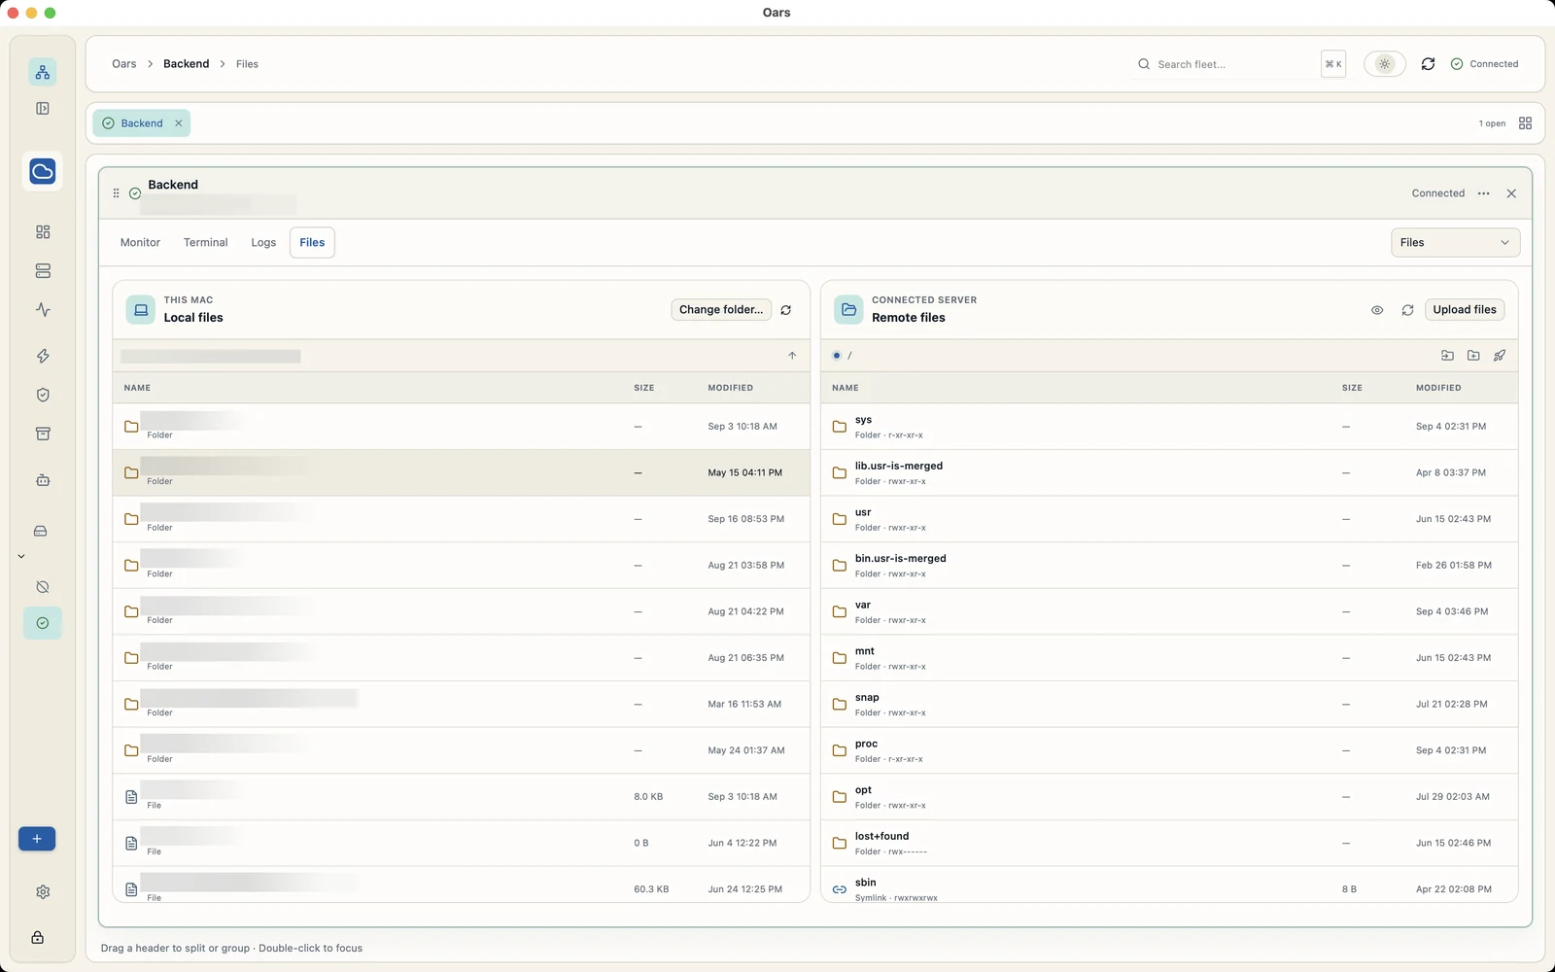Open the lightning bolt icon in sidebar
Image resolution: width=1555 pixels, height=972 pixels.
click(42, 356)
